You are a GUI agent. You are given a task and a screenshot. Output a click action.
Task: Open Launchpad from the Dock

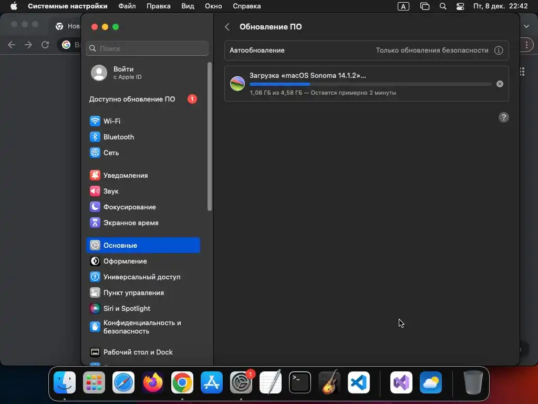94,382
